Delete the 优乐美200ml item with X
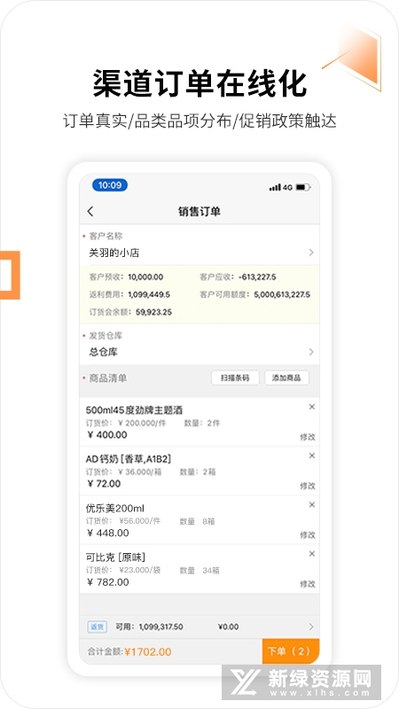This screenshot has width=399, height=709. [312, 504]
